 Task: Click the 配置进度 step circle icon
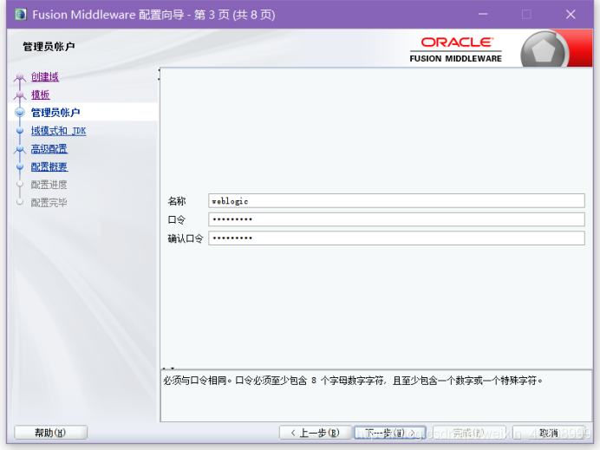point(20,184)
